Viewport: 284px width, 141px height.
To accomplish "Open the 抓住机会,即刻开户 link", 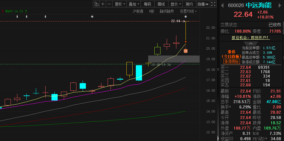I will point(251,38).
